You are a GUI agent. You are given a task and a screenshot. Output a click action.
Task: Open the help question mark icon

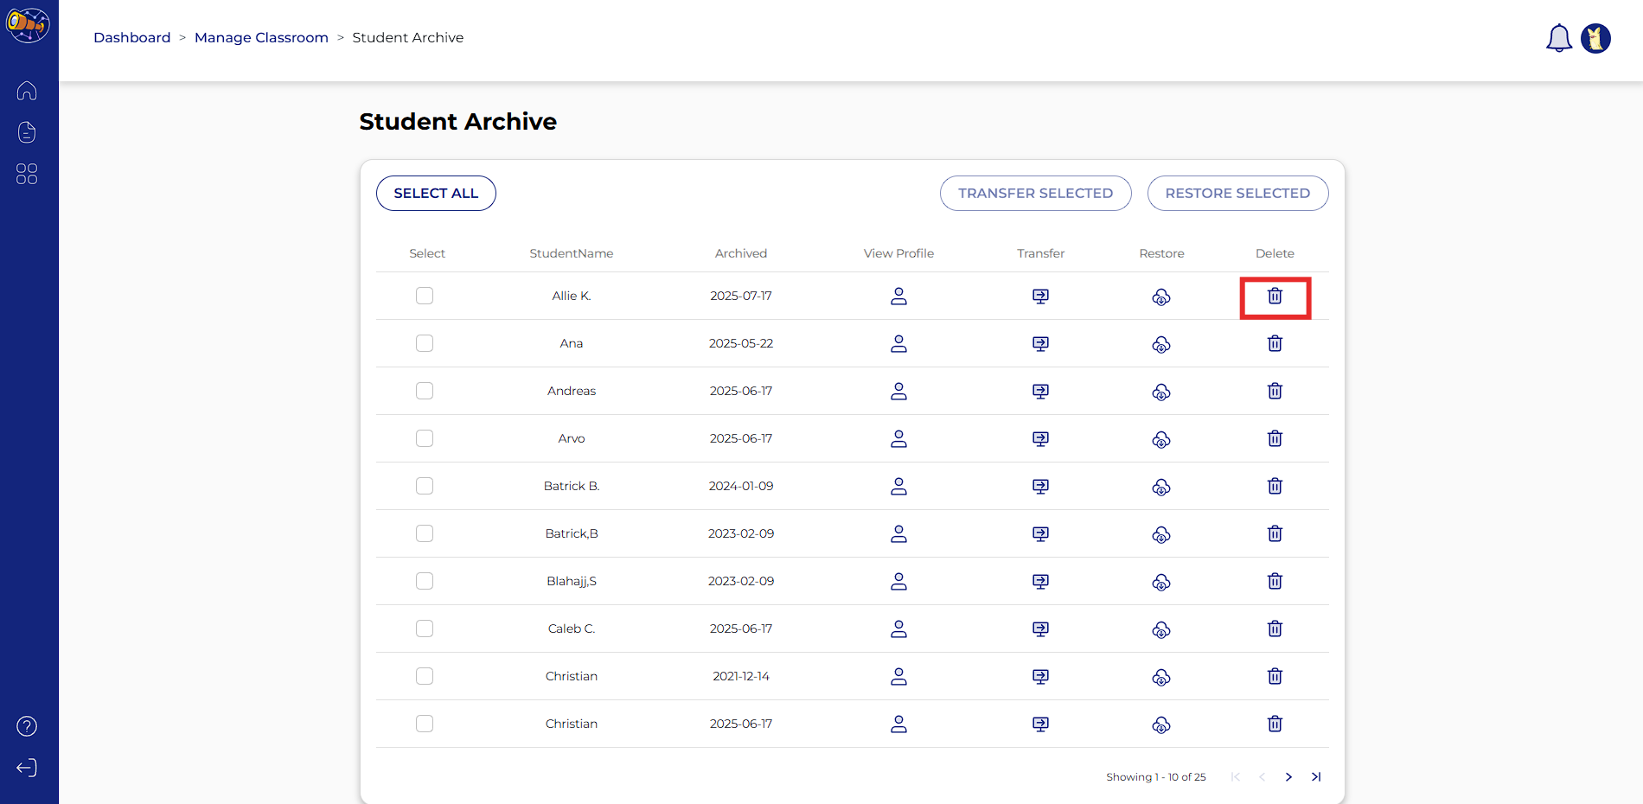27,726
